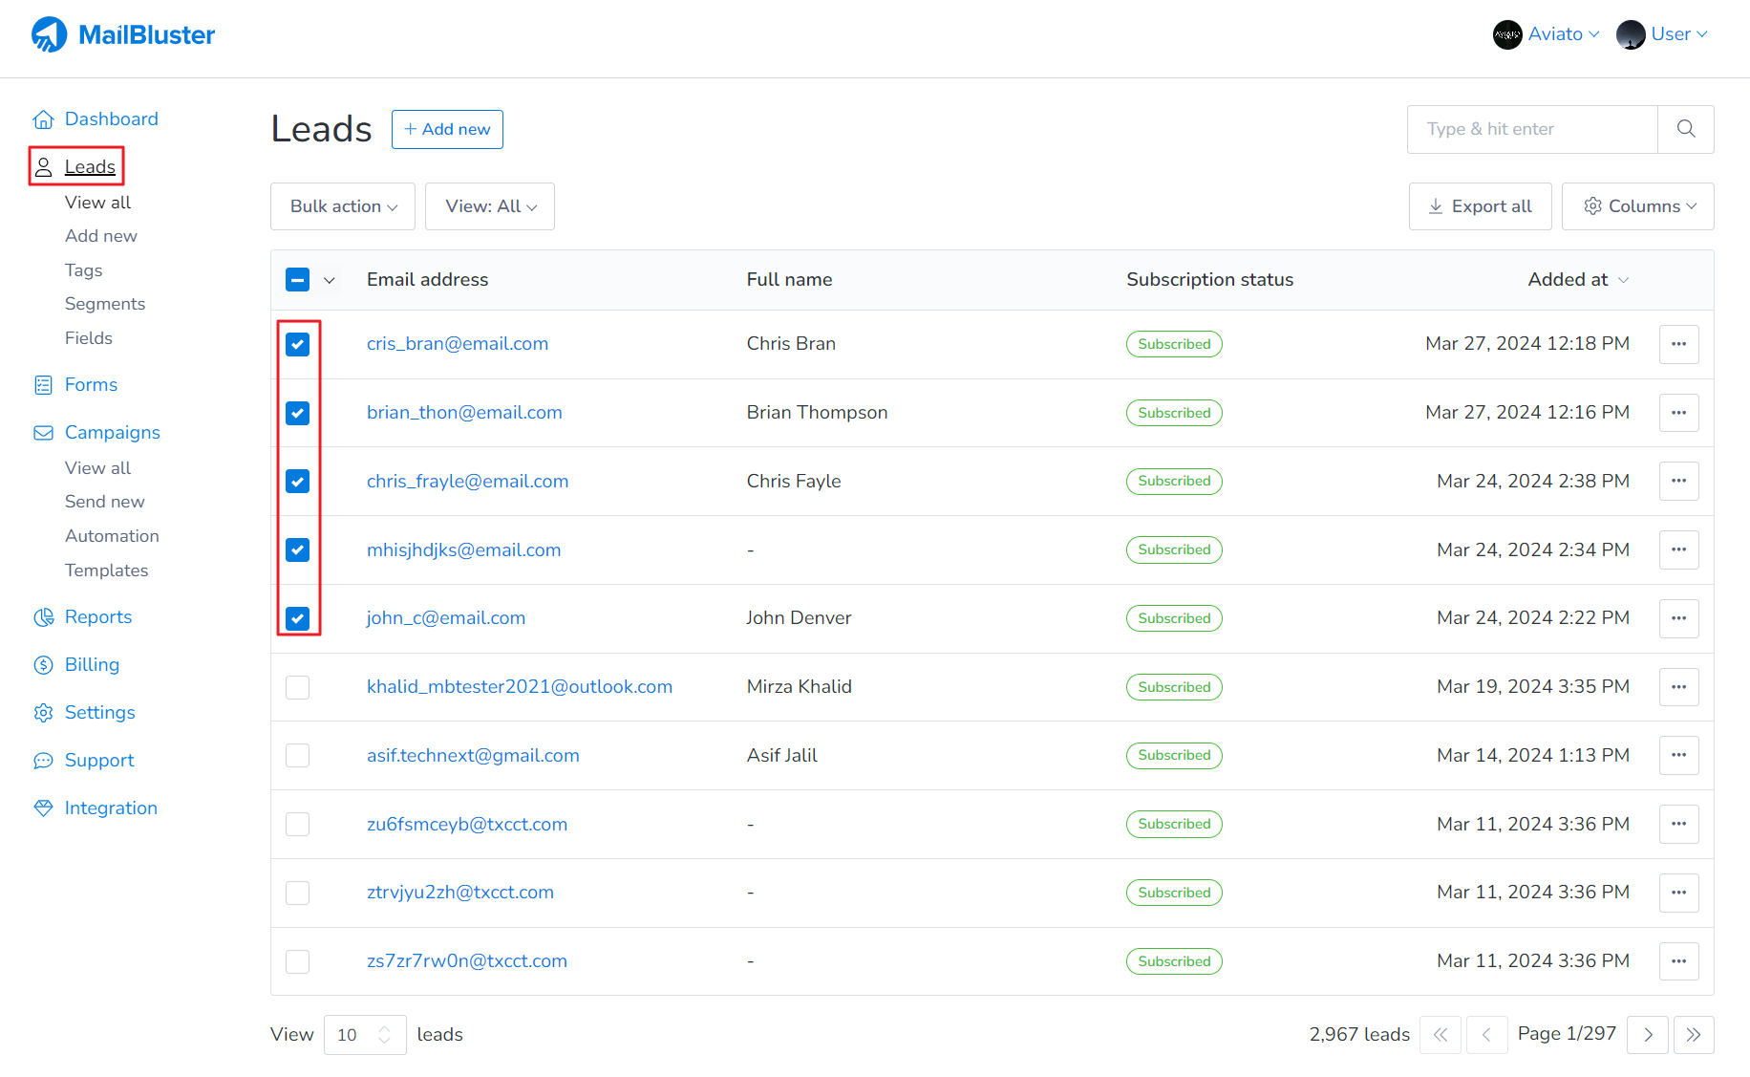The height and width of the screenshot is (1077, 1750).
Task: Go to Templates under Campaigns
Action: pos(106,571)
